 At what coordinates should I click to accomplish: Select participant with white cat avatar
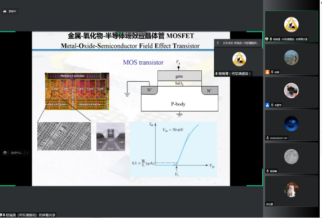pos(291,191)
